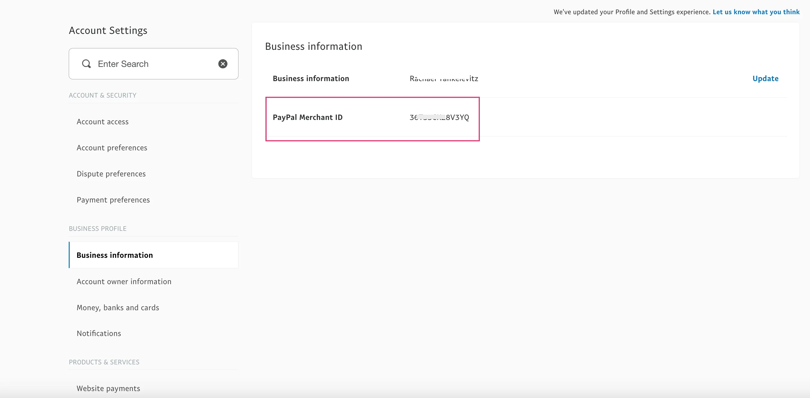Open Website payments
The image size is (810, 398).
click(109, 388)
